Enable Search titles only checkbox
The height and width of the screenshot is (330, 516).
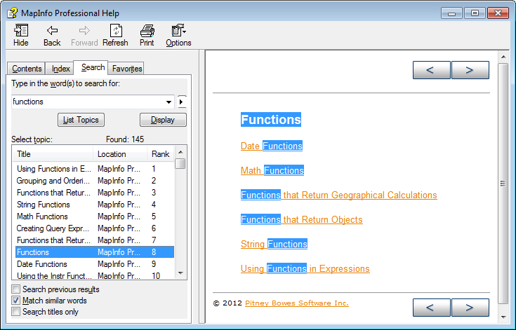tap(15, 312)
